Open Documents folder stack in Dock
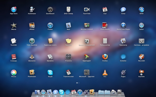Image resolution: width=156 pixels, height=97 pixels. pyautogui.click(x=107, y=92)
